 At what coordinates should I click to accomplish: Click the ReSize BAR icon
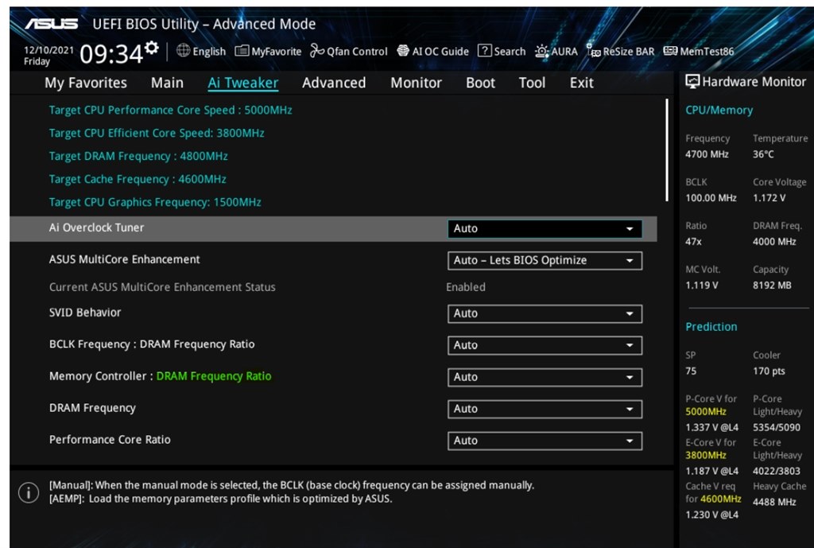pyautogui.click(x=593, y=50)
